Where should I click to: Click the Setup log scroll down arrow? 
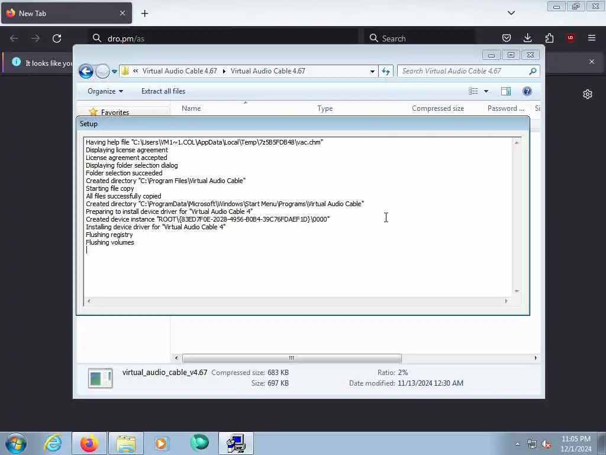517,291
